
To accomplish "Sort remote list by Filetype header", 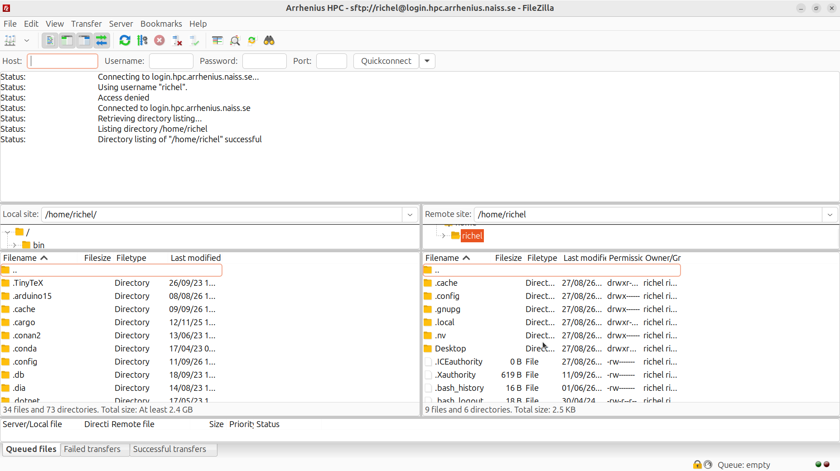I will click(542, 258).
